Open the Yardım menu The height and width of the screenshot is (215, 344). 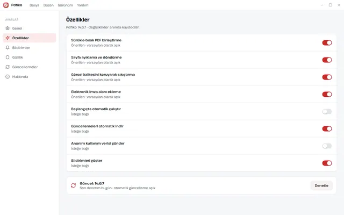click(83, 5)
